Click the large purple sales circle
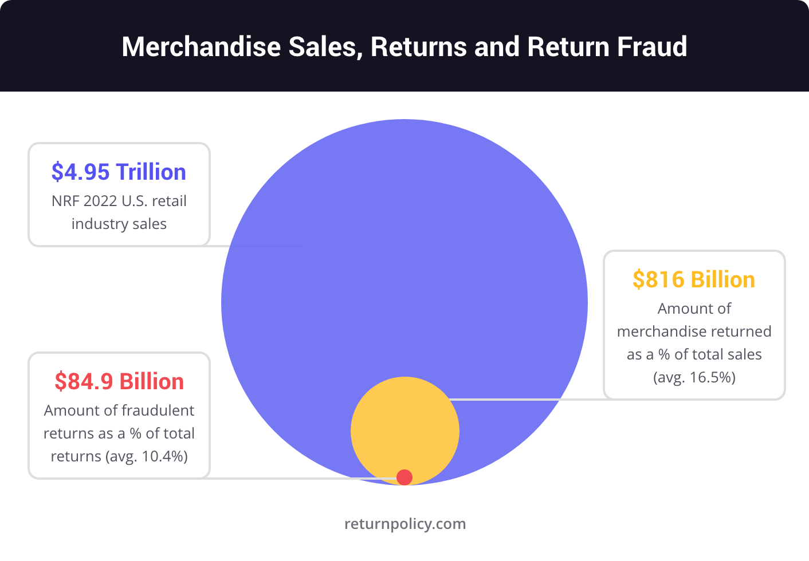 click(x=404, y=258)
